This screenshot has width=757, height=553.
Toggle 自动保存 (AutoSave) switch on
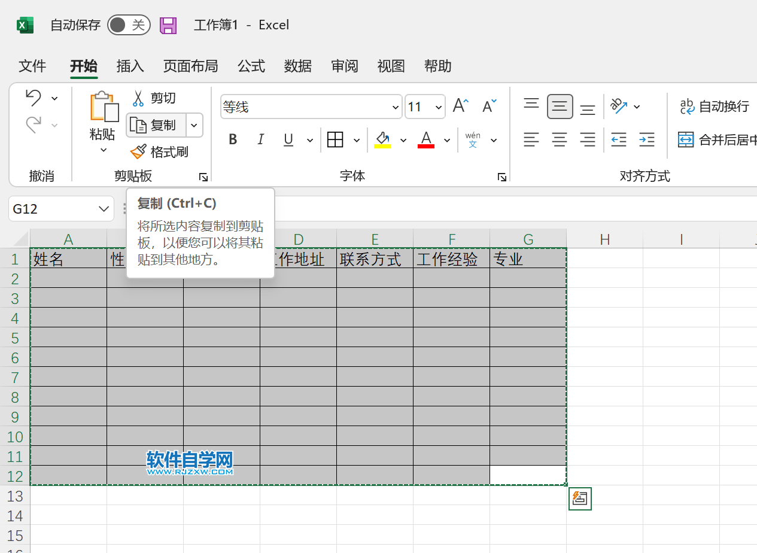[129, 25]
